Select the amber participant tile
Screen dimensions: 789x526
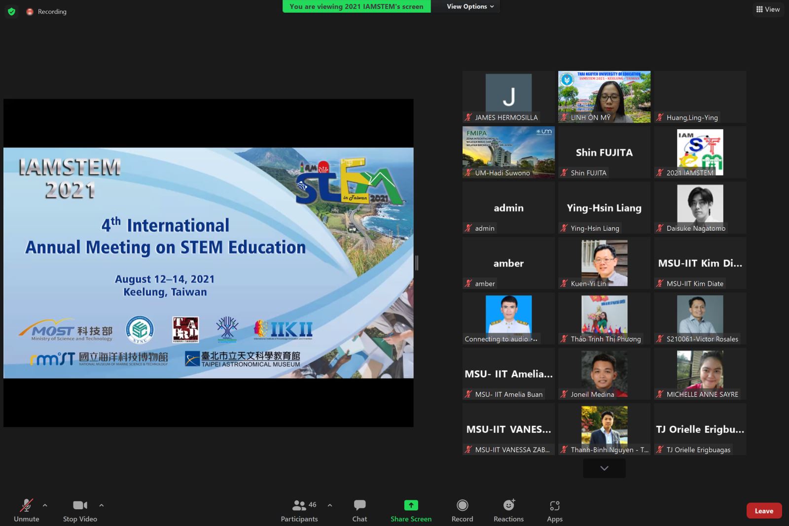(508, 263)
